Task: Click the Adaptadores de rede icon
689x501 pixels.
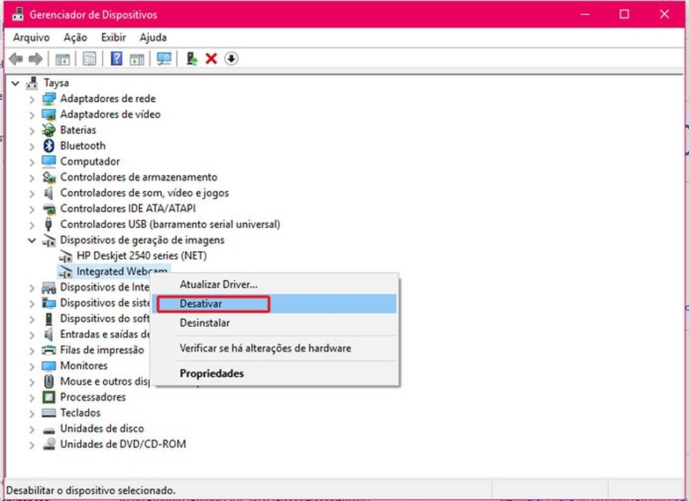Action: [49, 99]
